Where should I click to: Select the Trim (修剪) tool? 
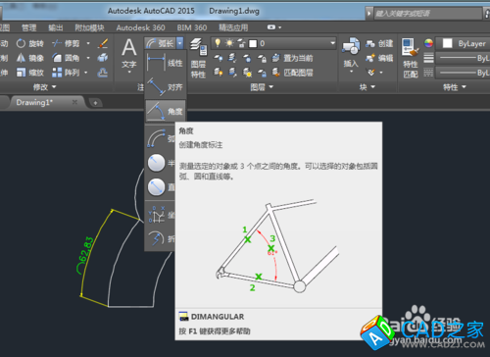(66, 43)
